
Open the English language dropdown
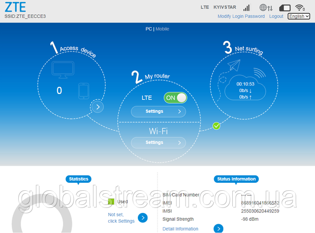(299, 16)
